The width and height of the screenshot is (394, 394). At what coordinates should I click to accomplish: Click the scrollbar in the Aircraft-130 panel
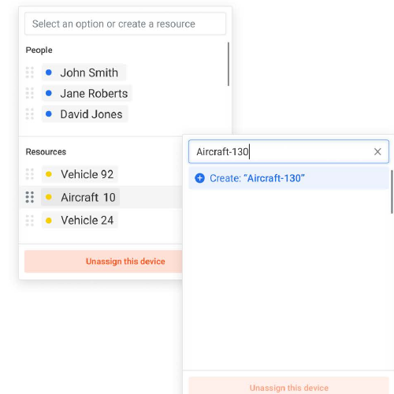(x=392, y=191)
